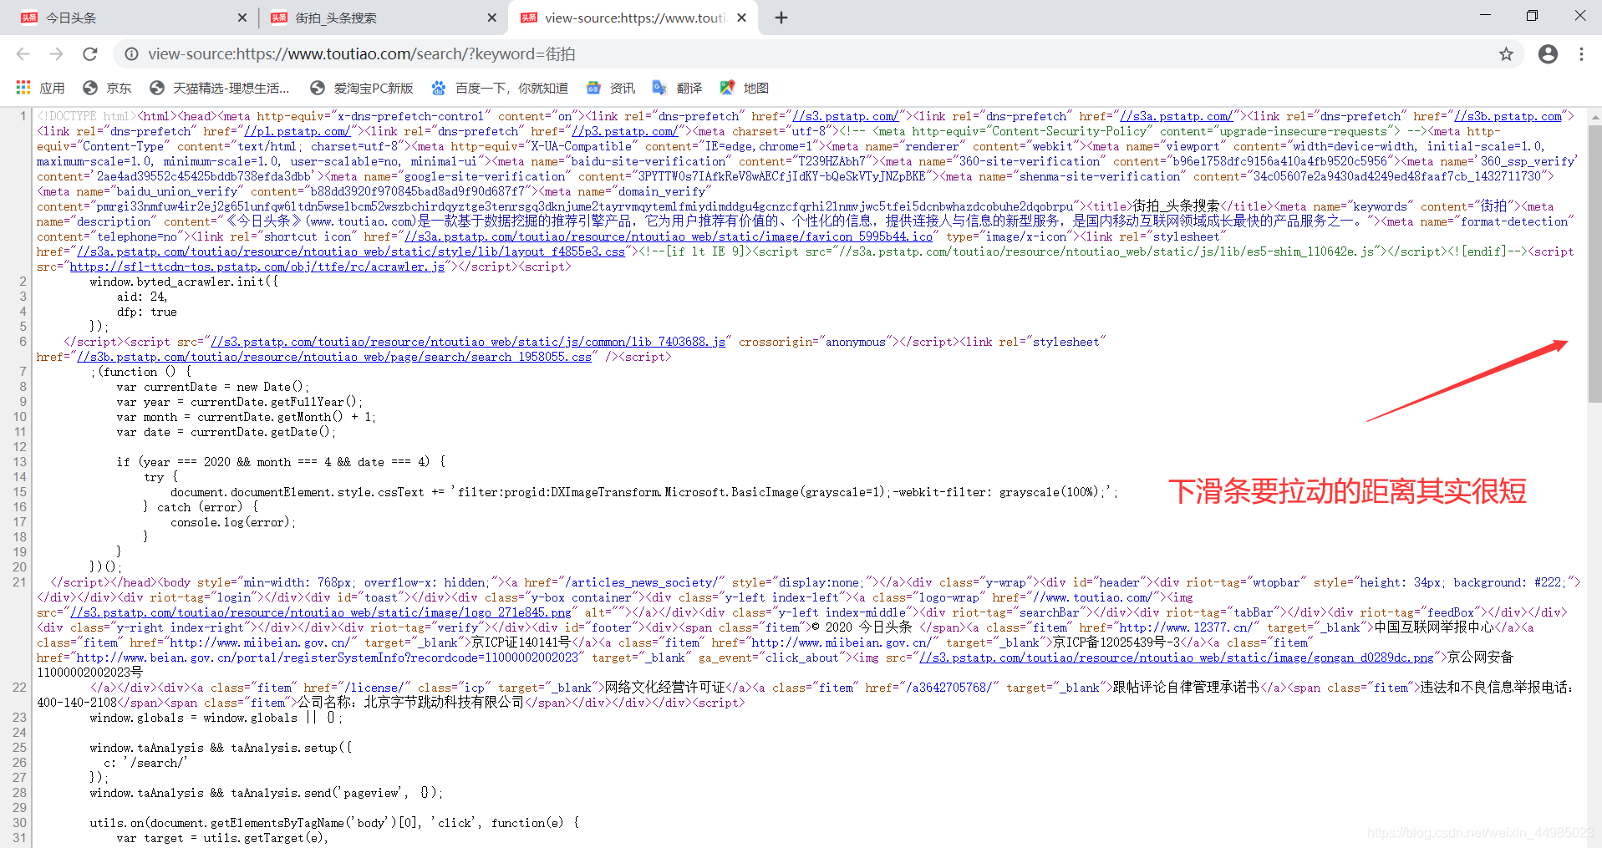
Task: Open the //p3.pstatp.com/ link
Action: [625, 132]
